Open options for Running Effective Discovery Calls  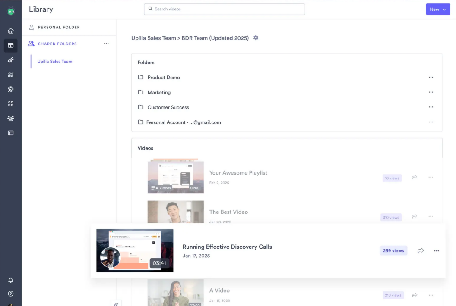(x=436, y=250)
